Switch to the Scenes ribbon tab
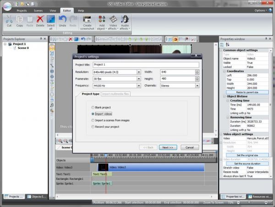The height and width of the screenshot is (207, 275). coord(38,10)
